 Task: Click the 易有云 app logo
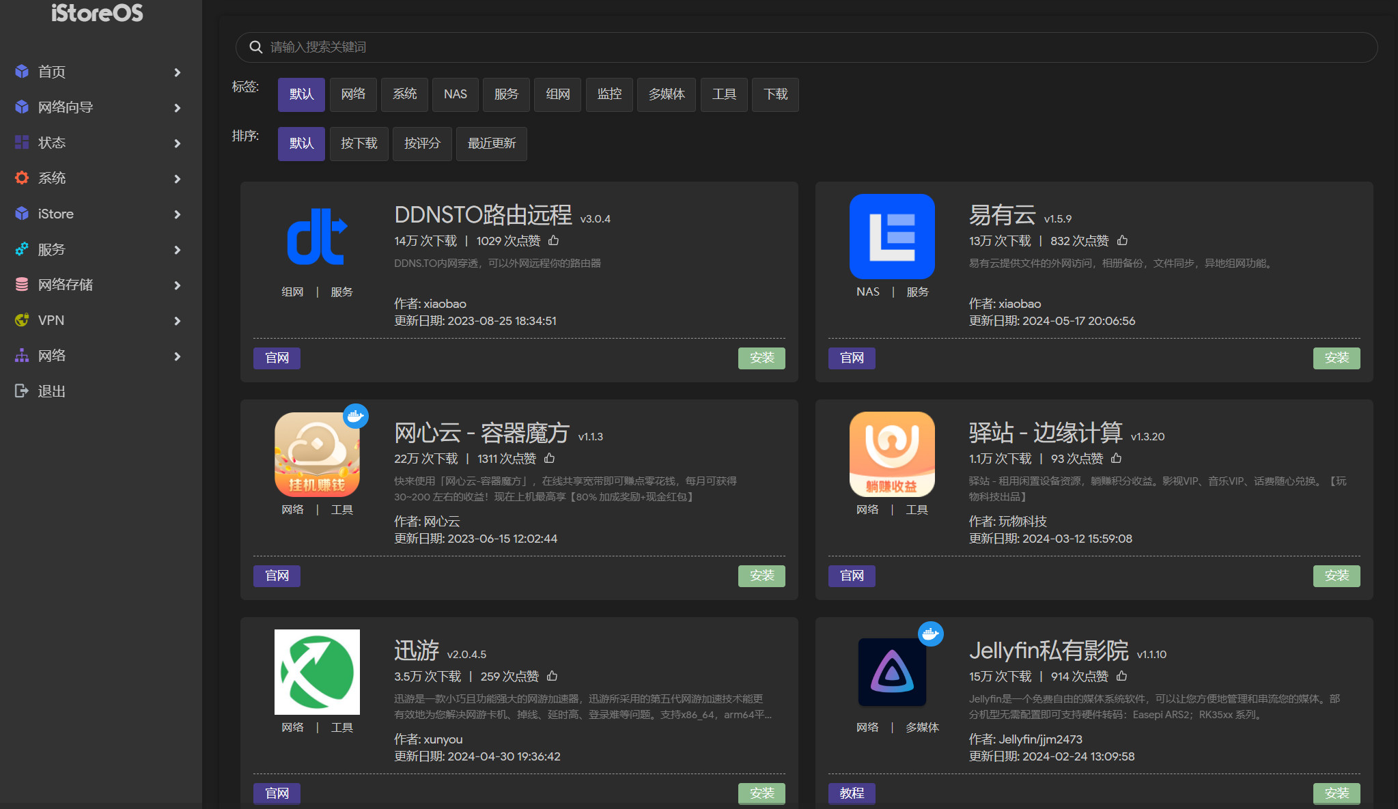pos(892,236)
